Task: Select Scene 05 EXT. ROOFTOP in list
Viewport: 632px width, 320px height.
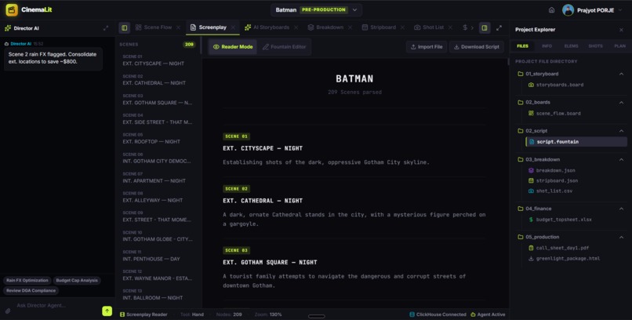Action: (157, 139)
